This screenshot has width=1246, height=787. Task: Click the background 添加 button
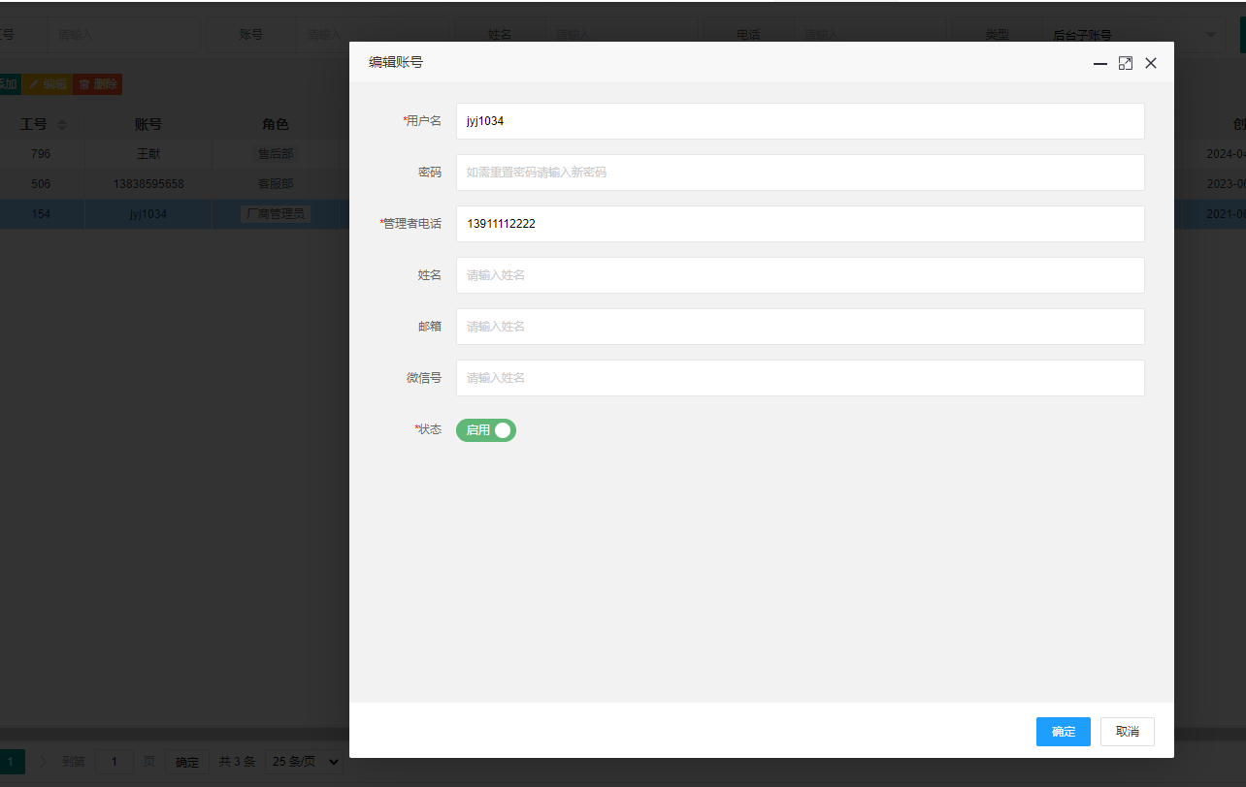coord(9,84)
